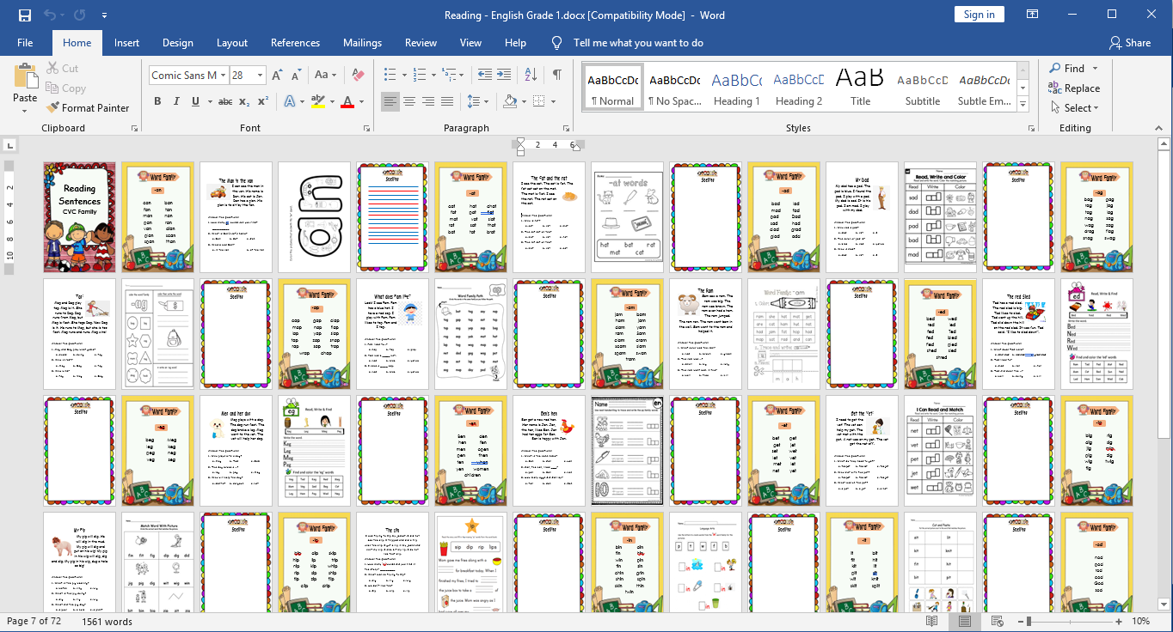Select the Reading Sentences cover page thumbnail
This screenshot has height=632, width=1173.
click(x=79, y=217)
